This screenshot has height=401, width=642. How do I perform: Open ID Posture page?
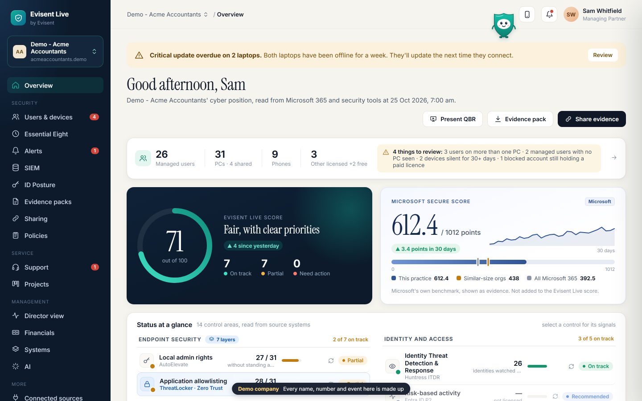[55, 185]
